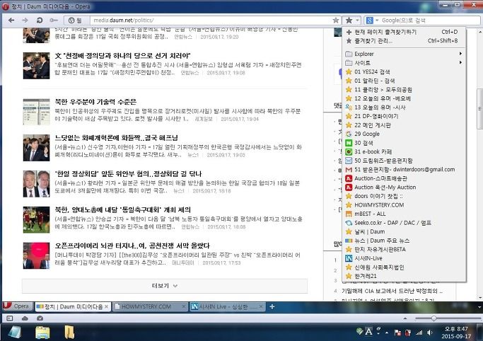Switch to '시사IN Live' tab

coord(224,307)
